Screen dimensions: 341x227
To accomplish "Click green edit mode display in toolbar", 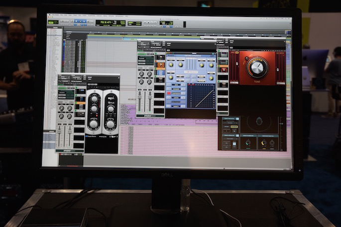I will (x=53, y=22).
